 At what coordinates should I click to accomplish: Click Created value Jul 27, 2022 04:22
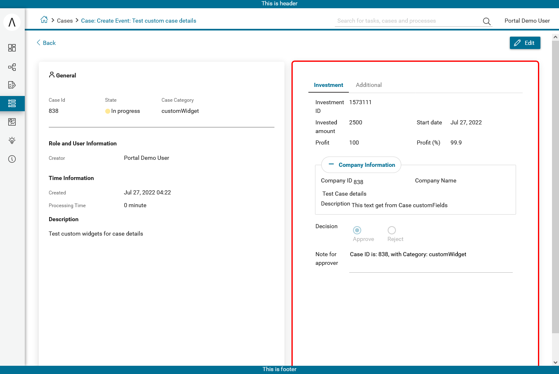pos(147,192)
